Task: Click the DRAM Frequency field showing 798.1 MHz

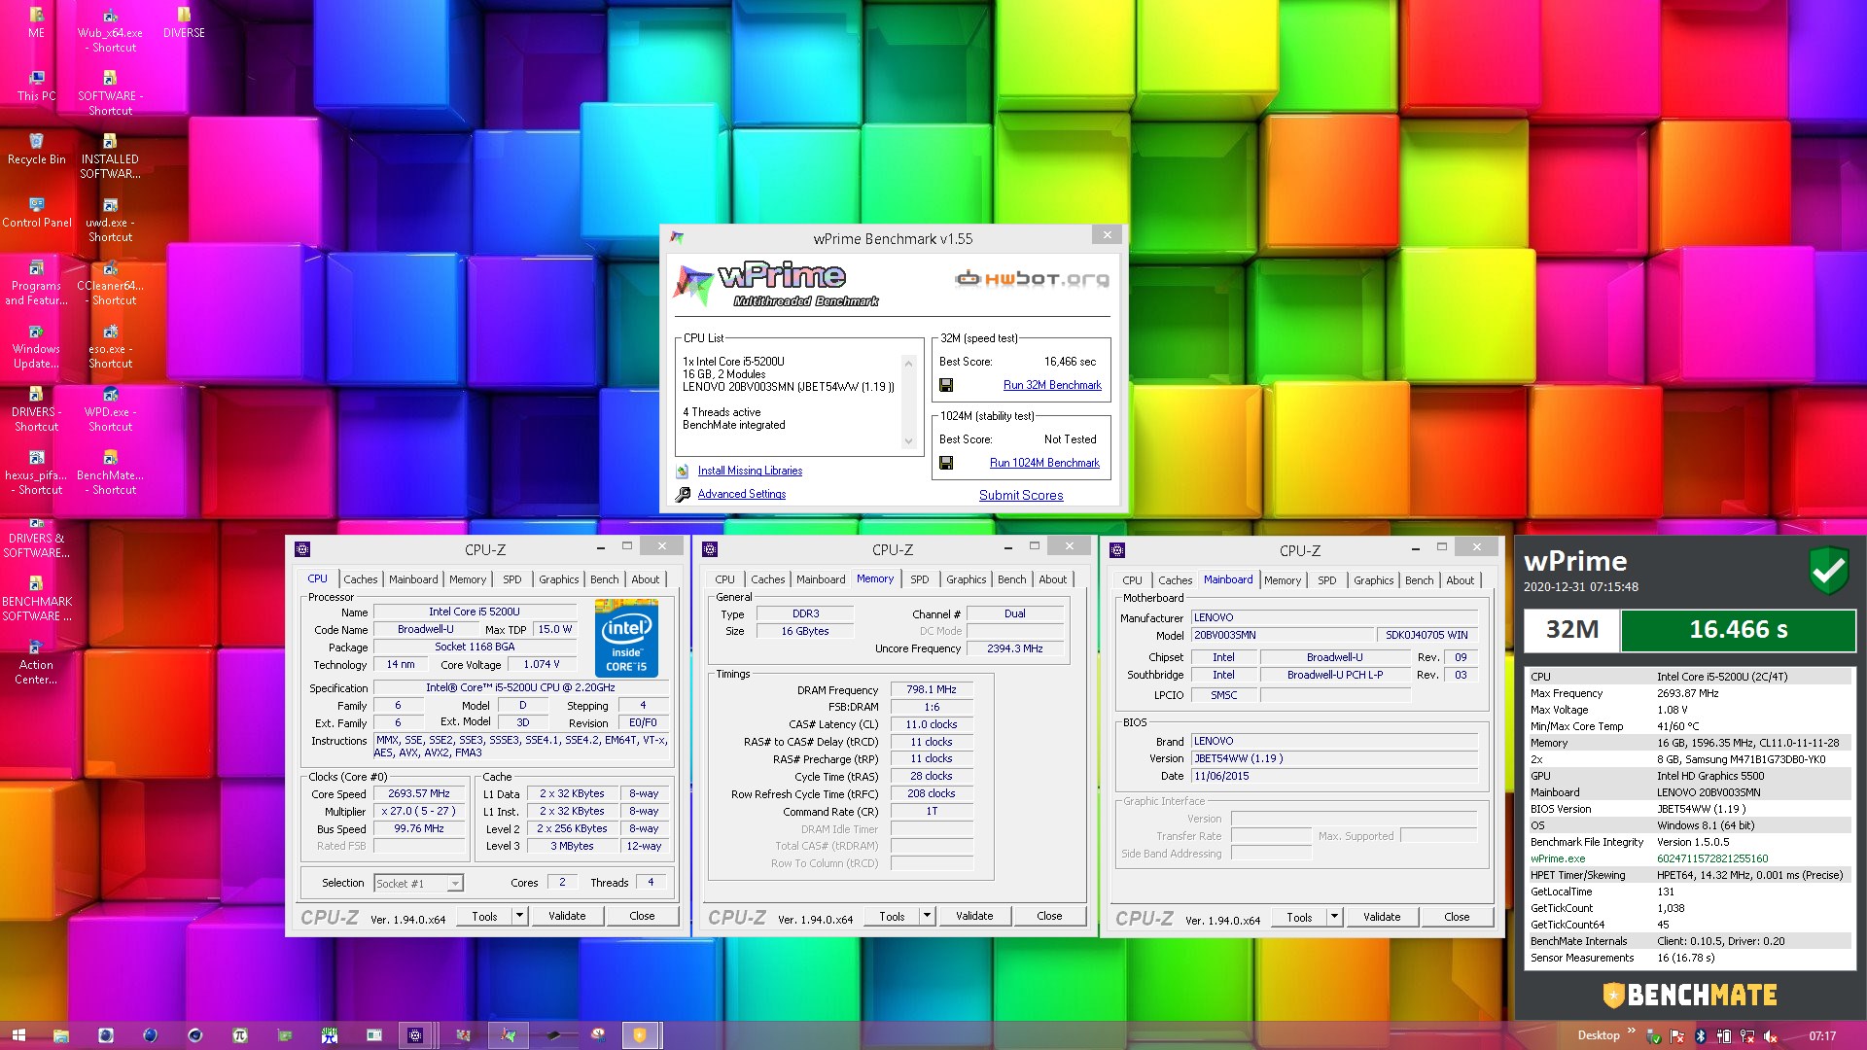Action: [931, 689]
